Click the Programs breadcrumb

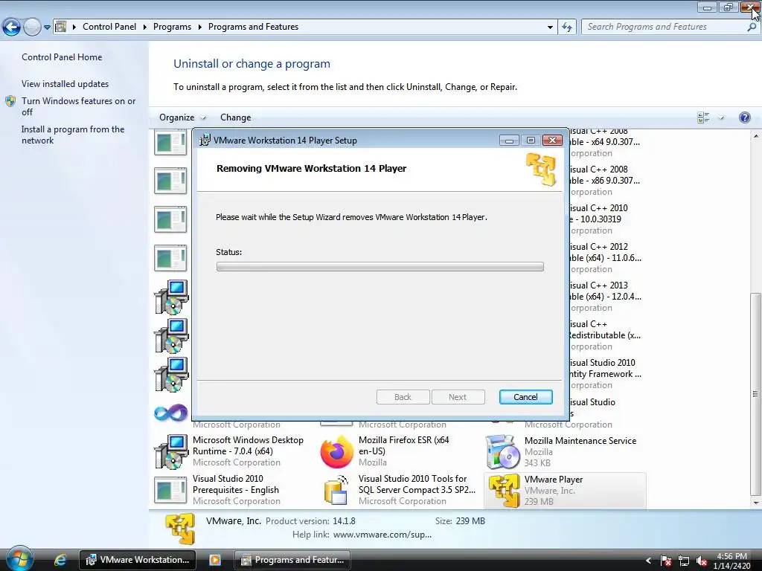172,27
